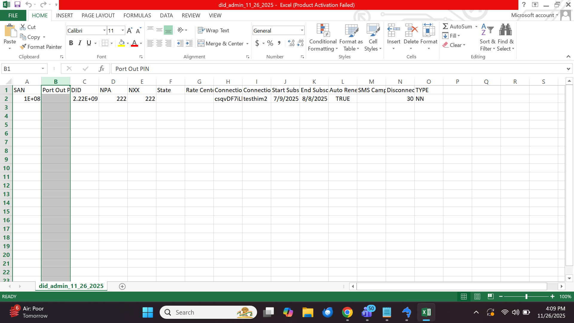This screenshot has height=323, width=574.
Task: Open the AutoSum dropdown arrow
Action: click(476, 27)
